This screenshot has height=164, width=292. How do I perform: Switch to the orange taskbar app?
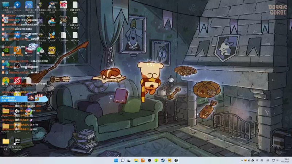[x=143, y=160]
